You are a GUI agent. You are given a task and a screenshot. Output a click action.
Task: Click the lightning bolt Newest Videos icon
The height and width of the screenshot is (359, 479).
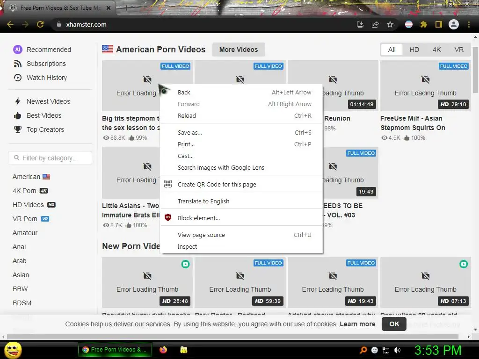click(x=18, y=101)
